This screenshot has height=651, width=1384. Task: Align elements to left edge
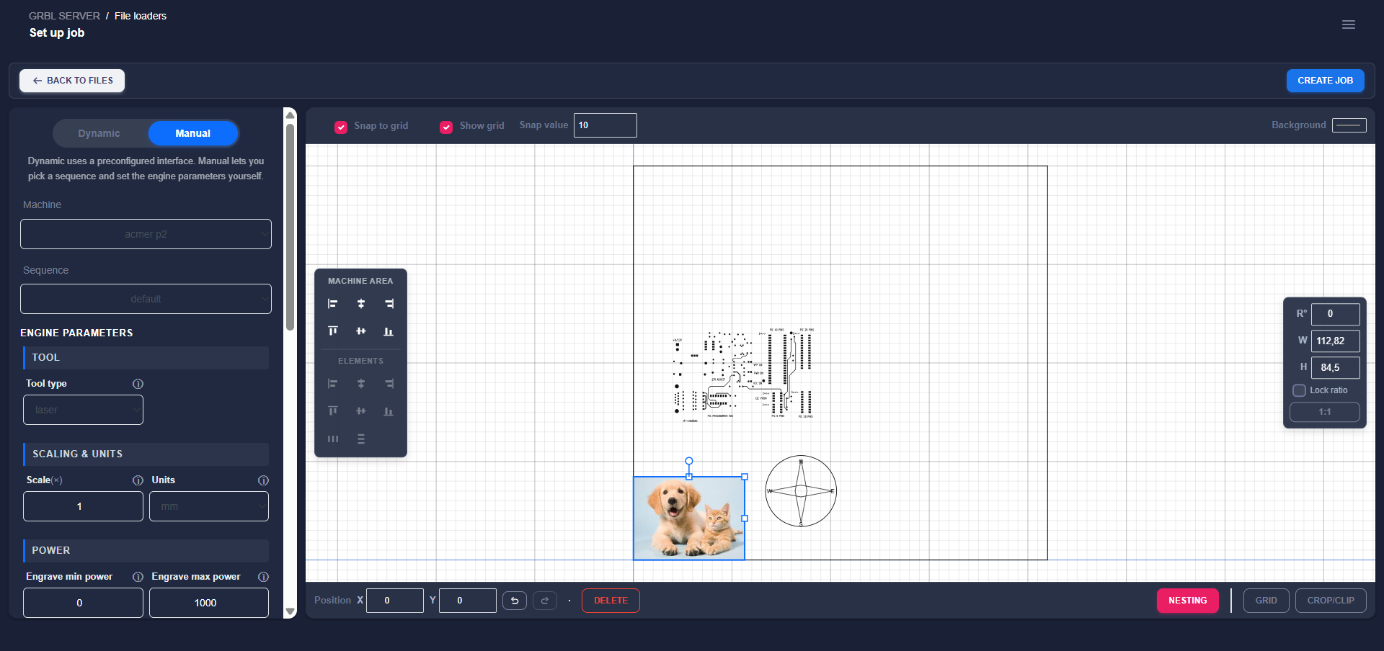pos(332,384)
